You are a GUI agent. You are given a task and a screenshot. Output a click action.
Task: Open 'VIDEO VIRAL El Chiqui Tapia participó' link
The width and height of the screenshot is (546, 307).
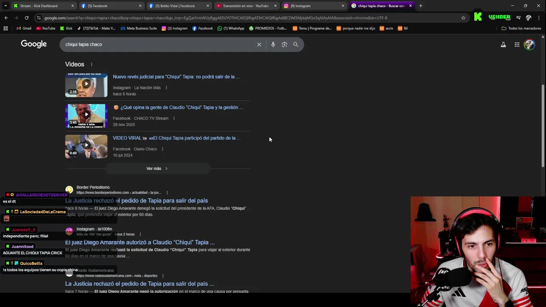177,138
